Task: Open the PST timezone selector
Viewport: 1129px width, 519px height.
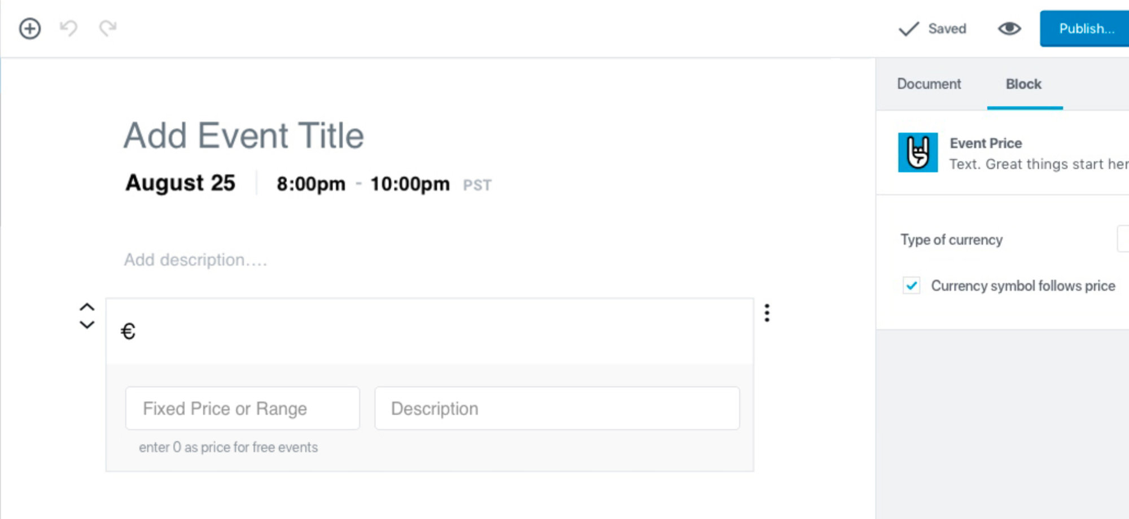Action: [x=477, y=185]
